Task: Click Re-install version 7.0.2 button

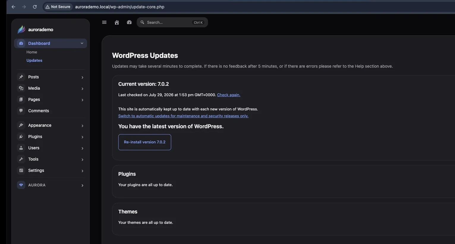Action: point(145,142)
